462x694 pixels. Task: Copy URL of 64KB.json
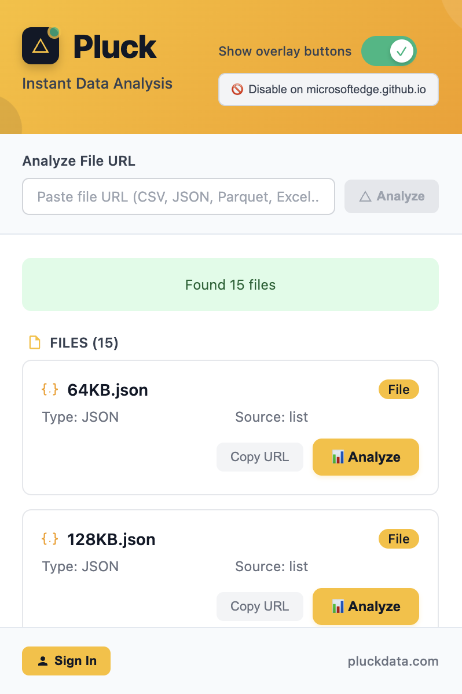(x=260, y=456)
